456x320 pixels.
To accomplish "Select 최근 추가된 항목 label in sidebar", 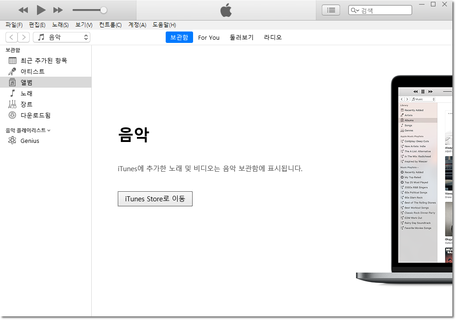I will (44, 61).
